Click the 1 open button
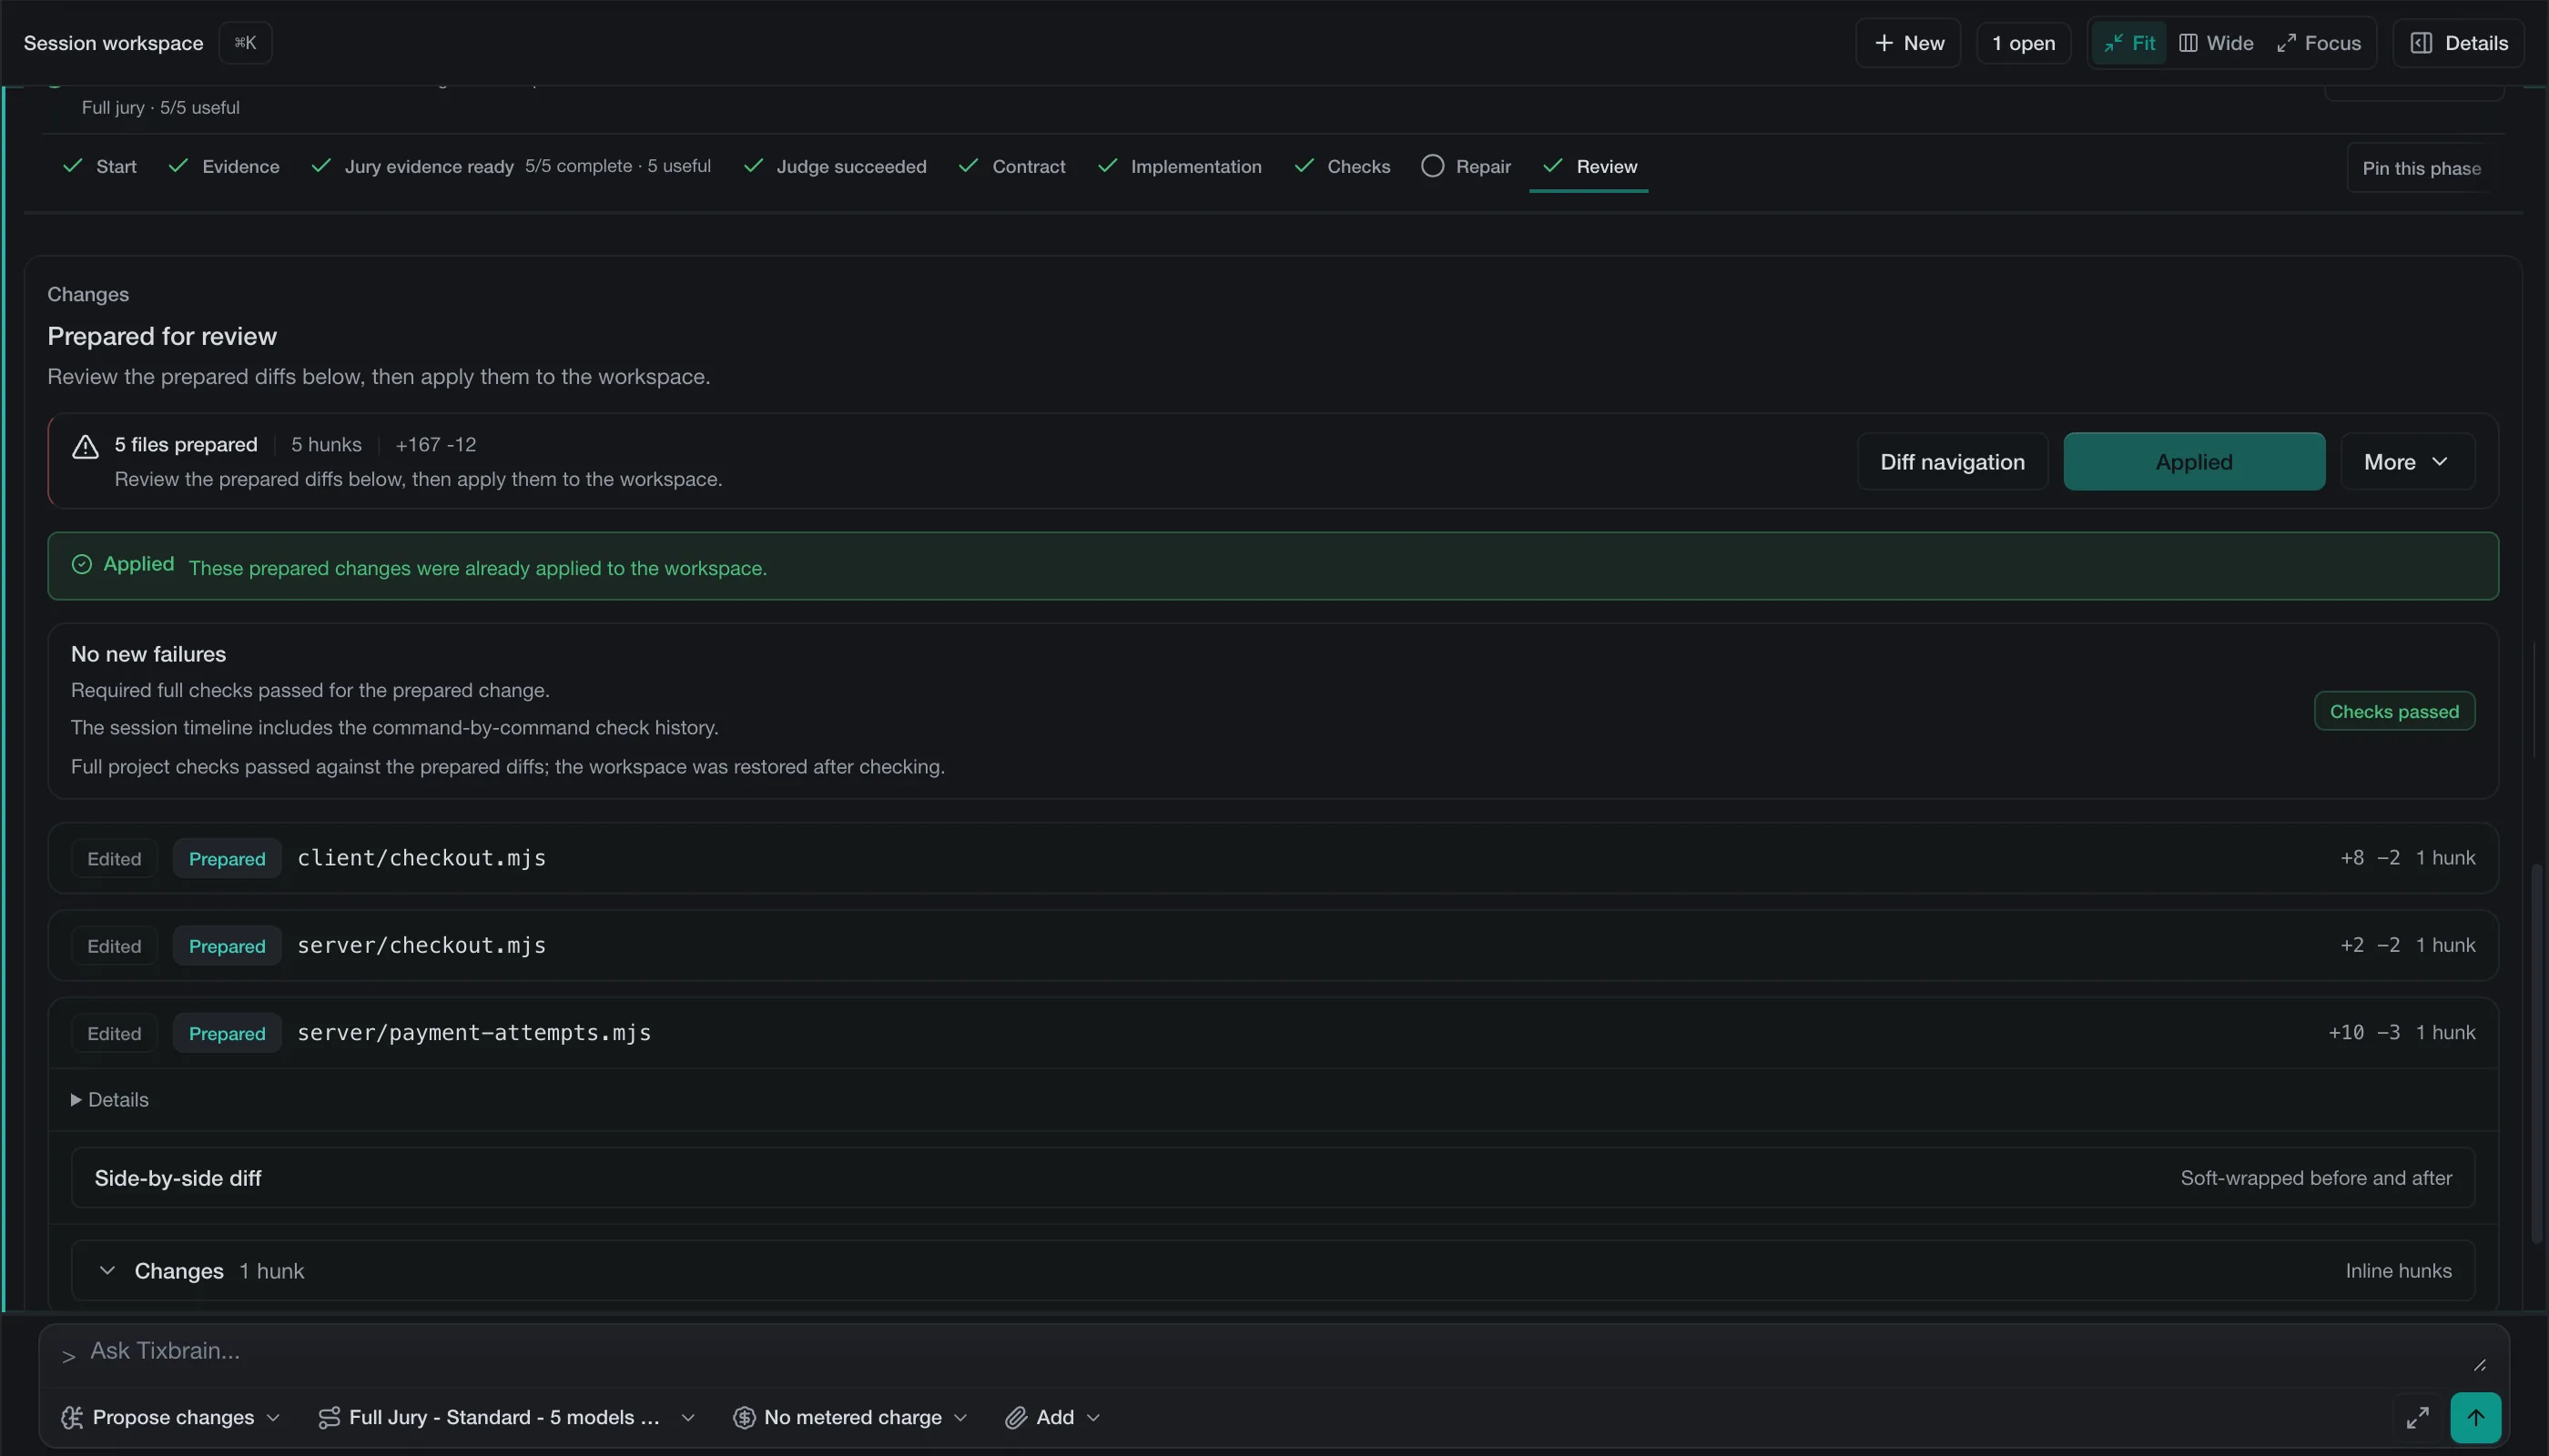The width and height of the screenshot is (2549, 1456). tap(2023, 43)
